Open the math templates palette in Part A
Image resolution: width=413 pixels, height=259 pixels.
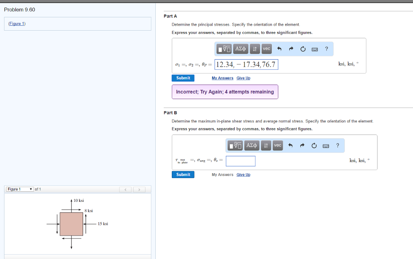click(x=224, y=48)
